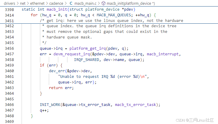This screenshot has width=218, height=124.
Task: Click the dev_err function call
Action: coord(57,71)
